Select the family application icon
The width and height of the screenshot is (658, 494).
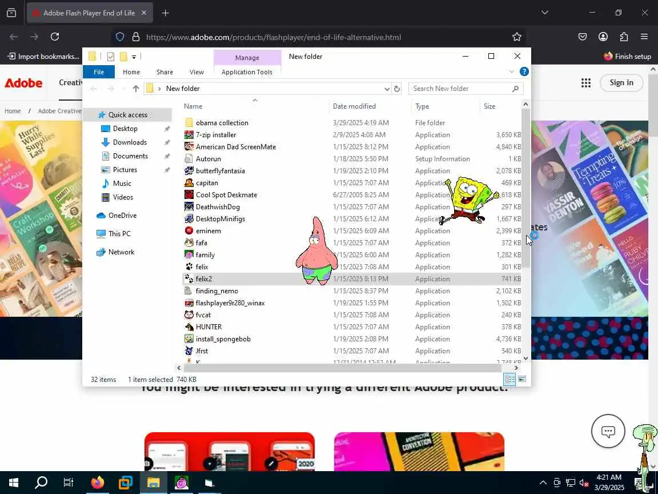189,255
